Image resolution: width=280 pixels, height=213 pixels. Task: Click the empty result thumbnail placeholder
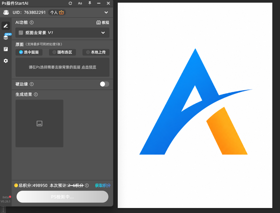(x=40, y=123)
